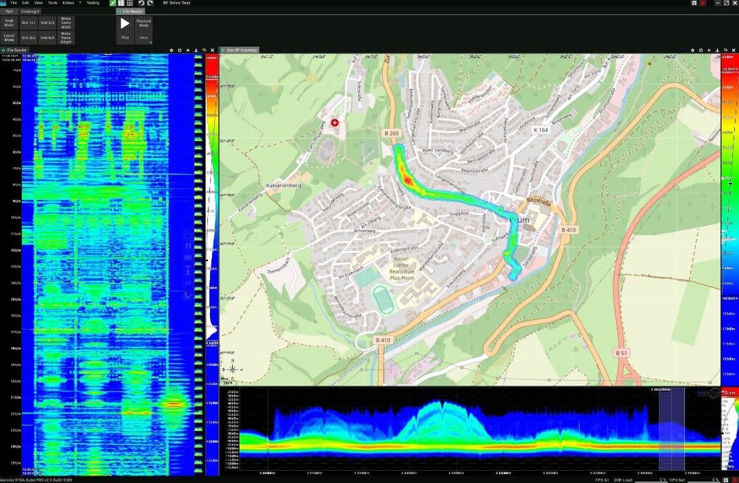
Task: Open Geo RF Heatmap panel settings gear
Action: (692, 50)
